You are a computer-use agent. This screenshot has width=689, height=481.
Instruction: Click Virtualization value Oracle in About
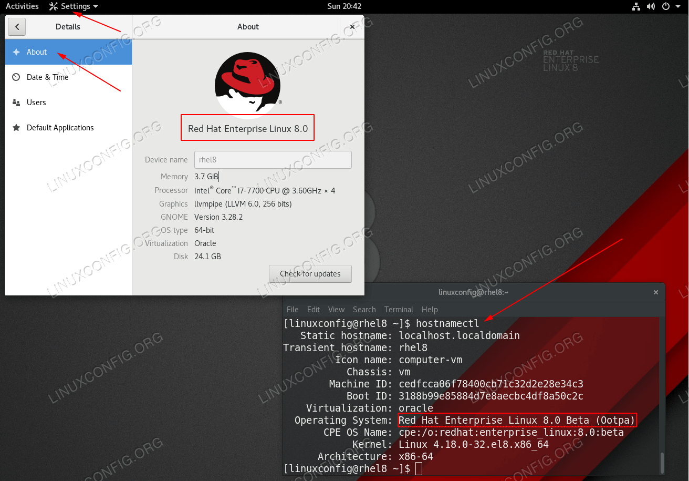[x=205, y=243]
